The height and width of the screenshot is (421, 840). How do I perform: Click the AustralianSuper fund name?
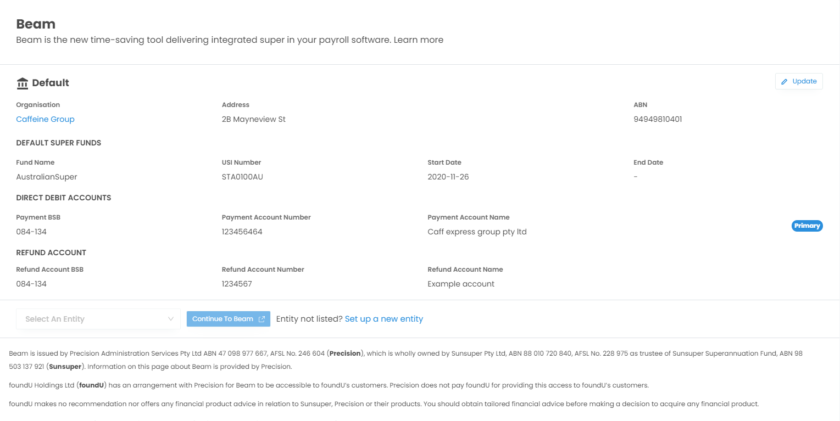click(47, 177)
